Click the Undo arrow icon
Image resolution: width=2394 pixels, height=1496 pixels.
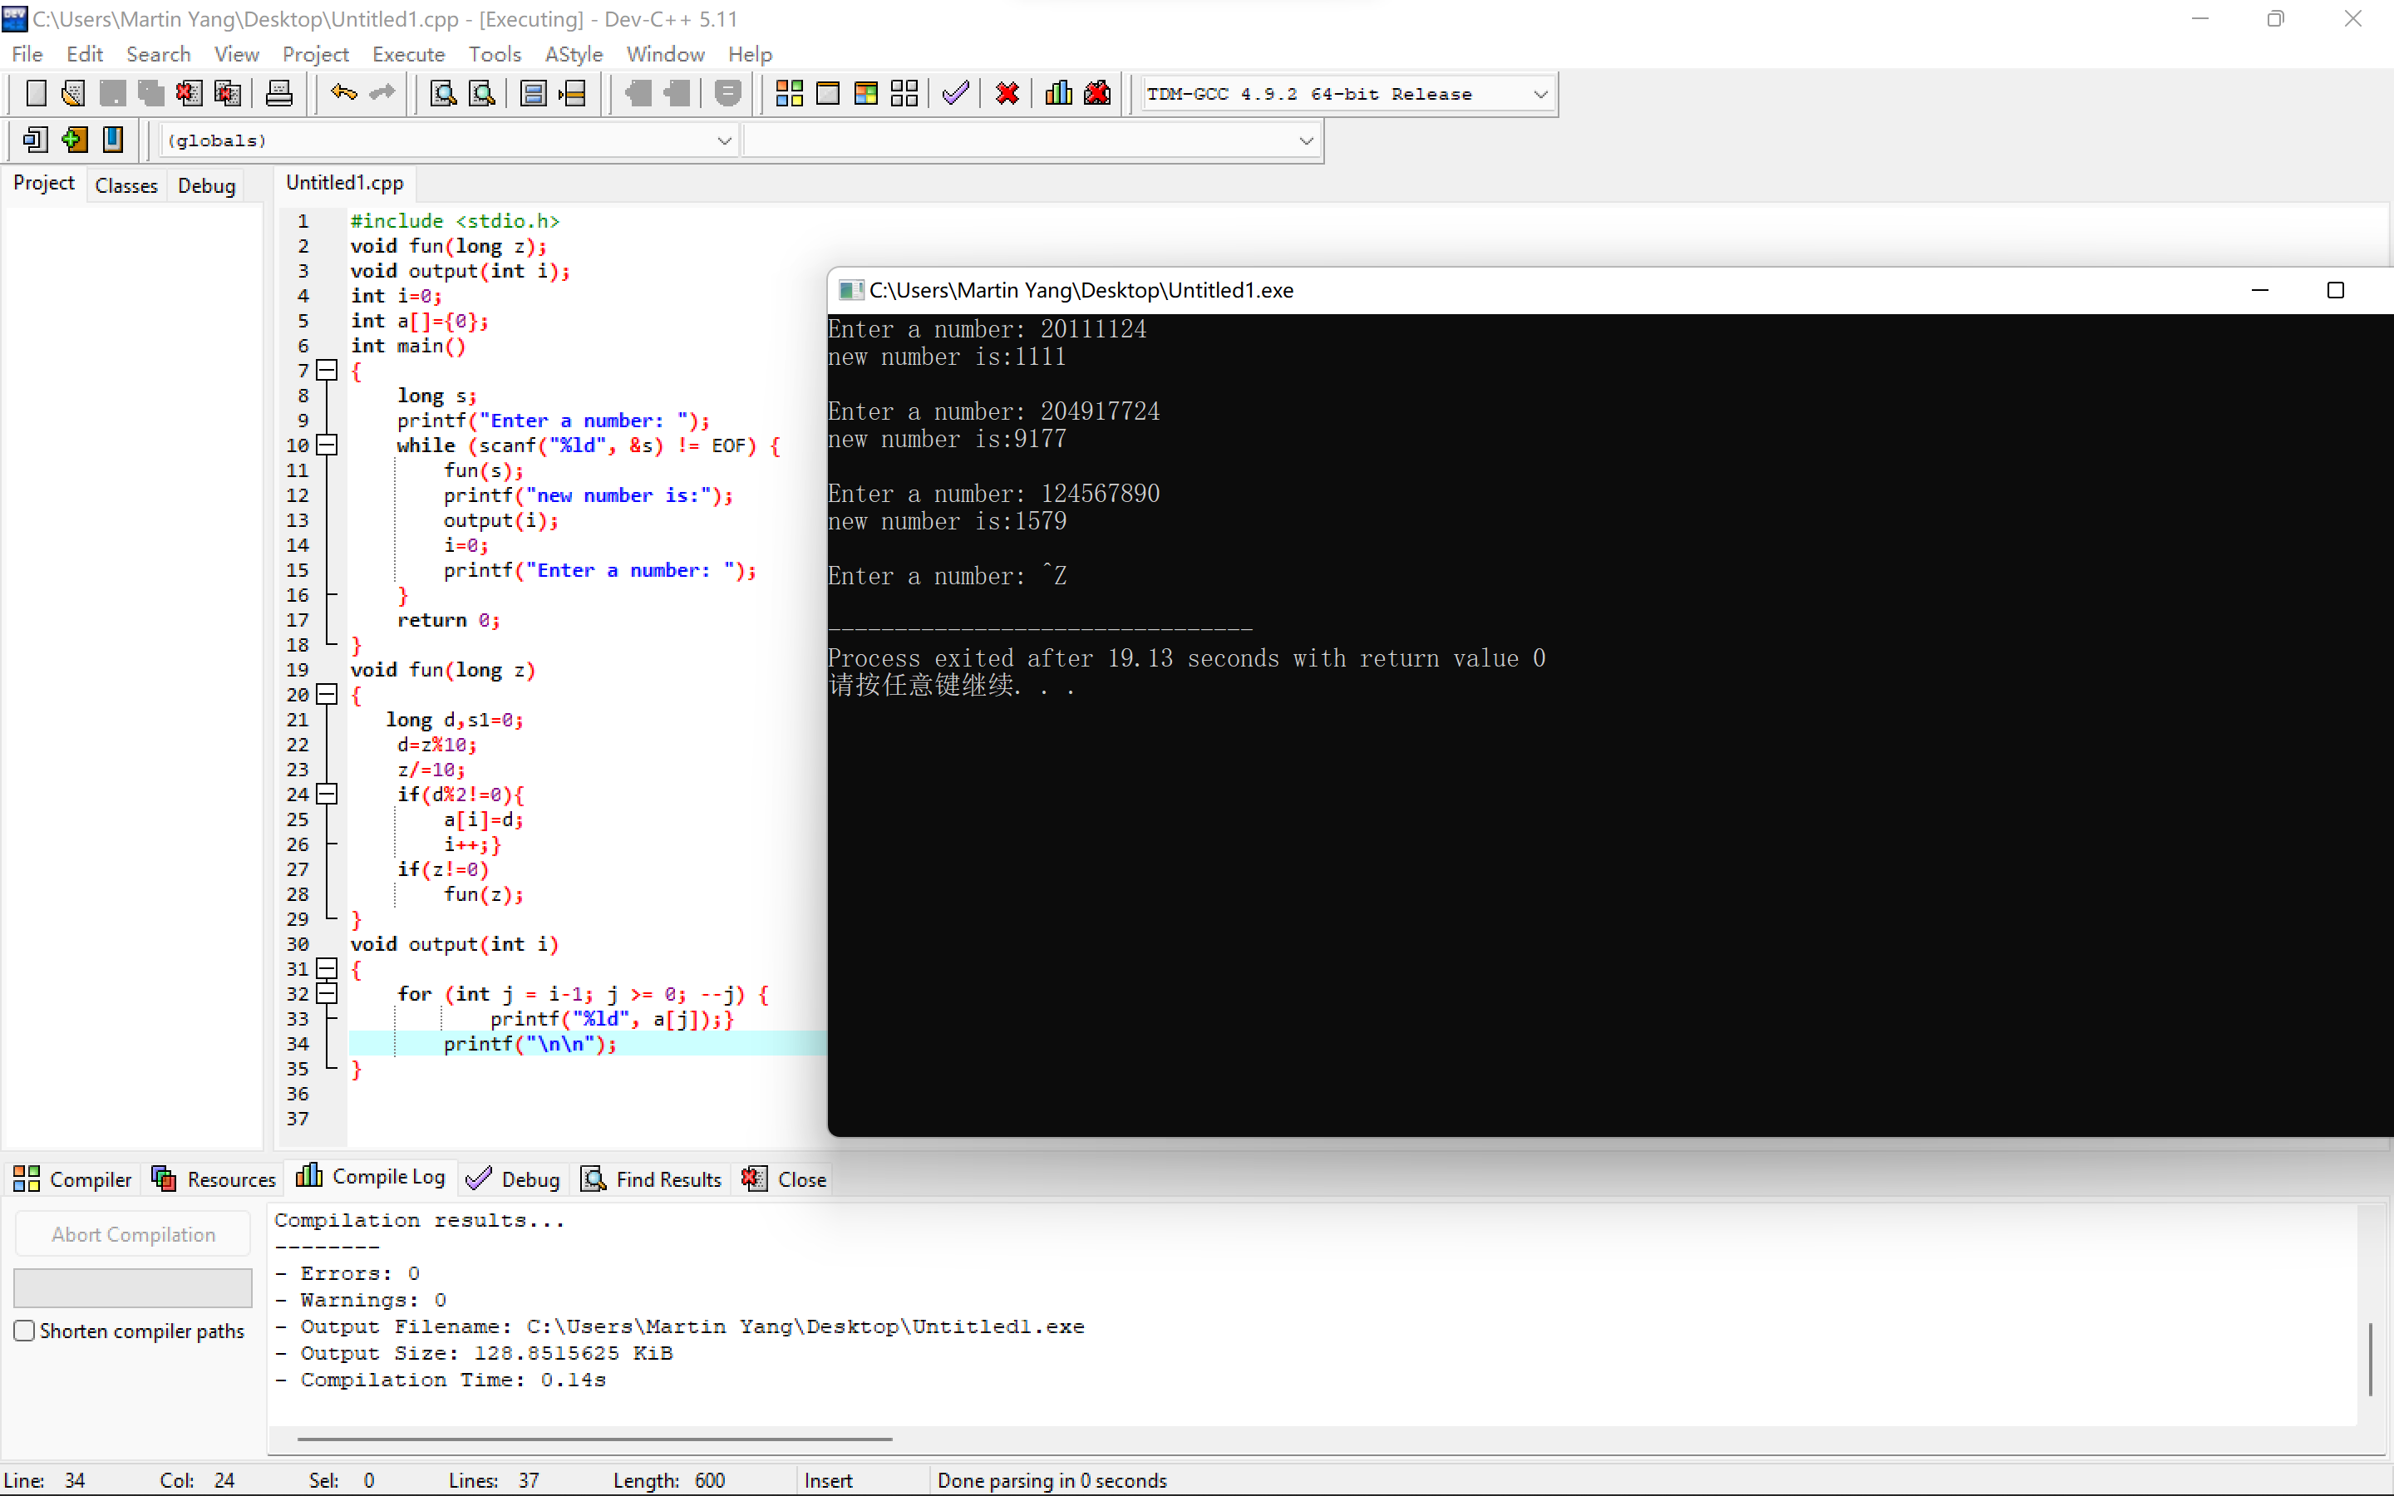click(x=343, y=94)
